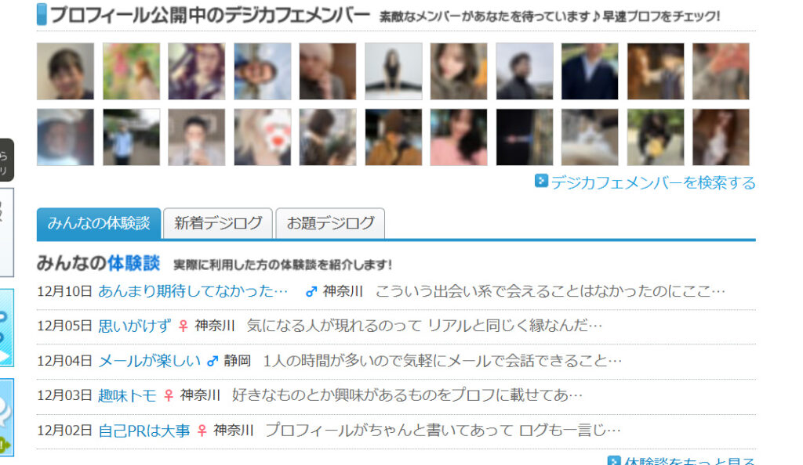
Task: Click the female symbol icon on the 12月05日 entry
Action: pos(183,326)
